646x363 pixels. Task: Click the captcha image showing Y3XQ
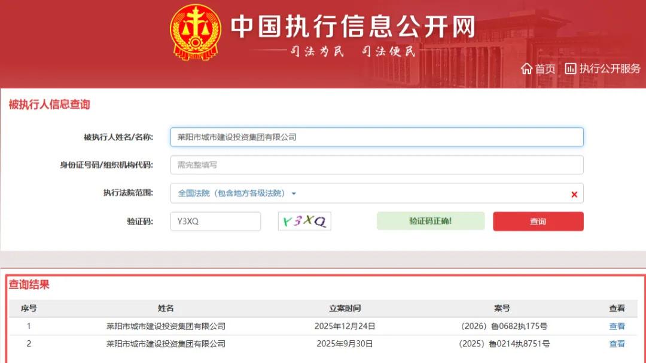[x=304, y=221]
